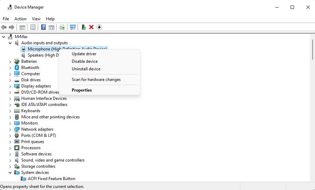This screenshot has height=190, width=315.
Task: Click the Scan for hardware changes monitor icon
Action: click(73, 27)
